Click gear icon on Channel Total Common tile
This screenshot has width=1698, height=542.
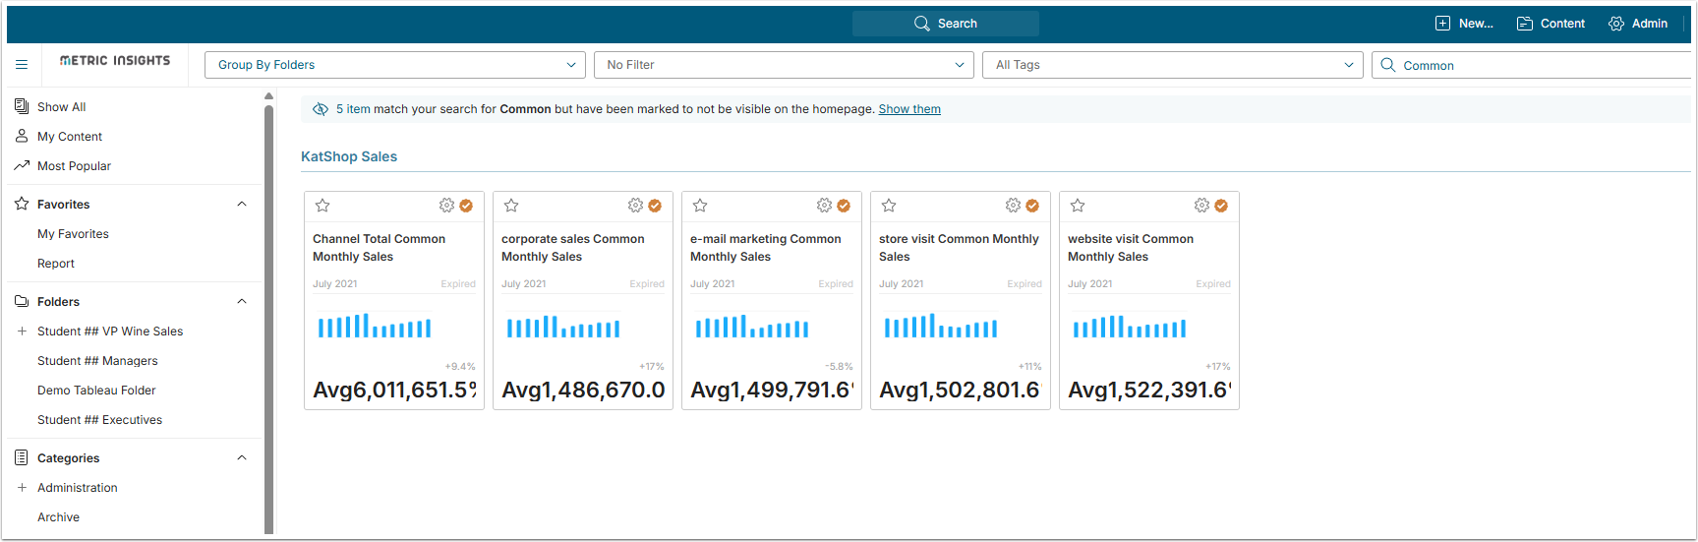click(446, 206)
